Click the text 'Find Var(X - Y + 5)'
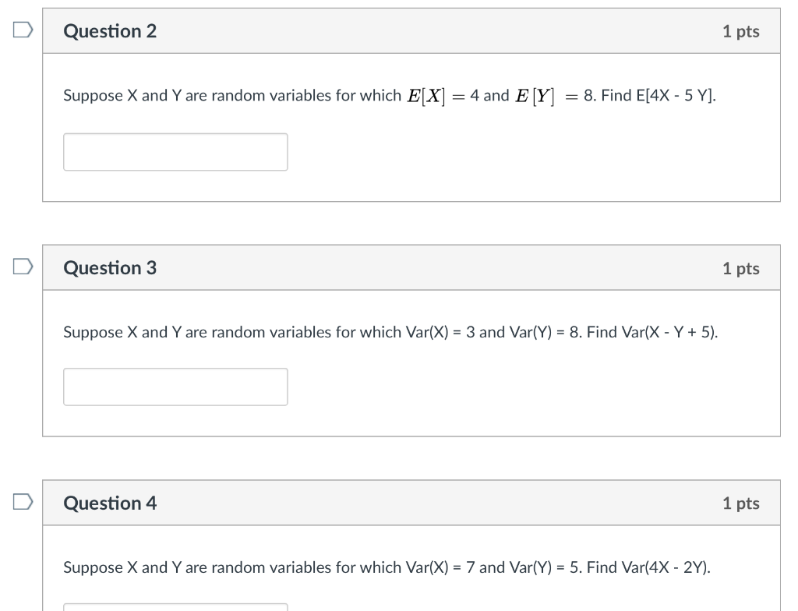Viewport: 798px width, 611px height. coord(651,333)
